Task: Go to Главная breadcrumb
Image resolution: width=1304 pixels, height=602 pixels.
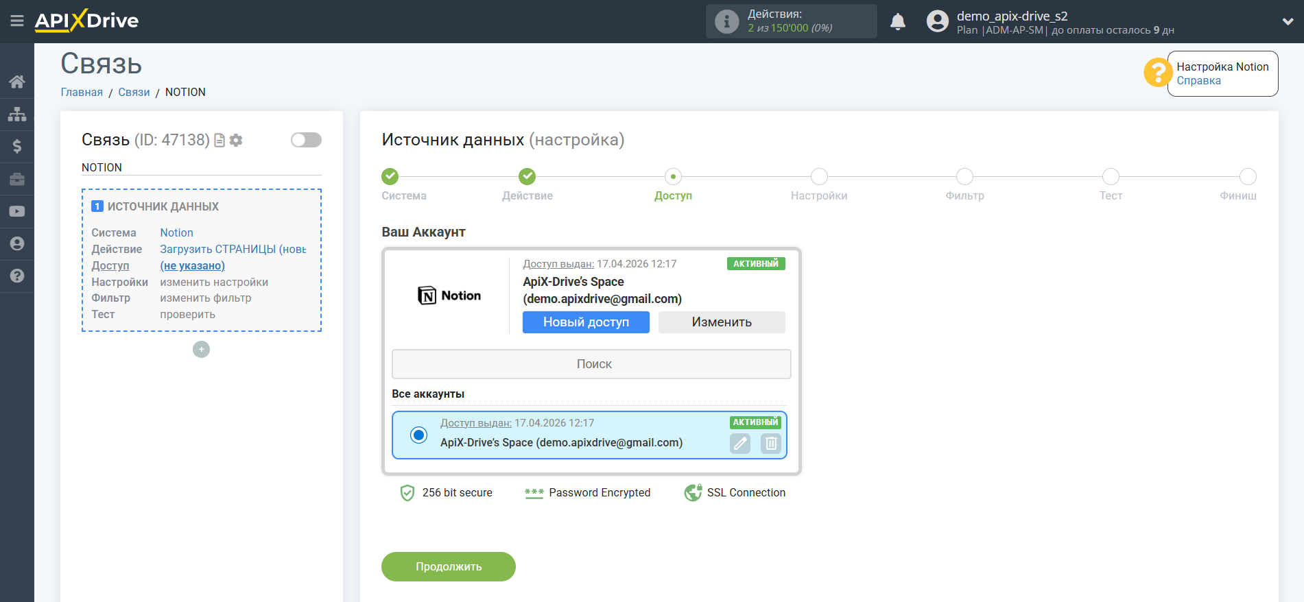Action: point(82,93)
